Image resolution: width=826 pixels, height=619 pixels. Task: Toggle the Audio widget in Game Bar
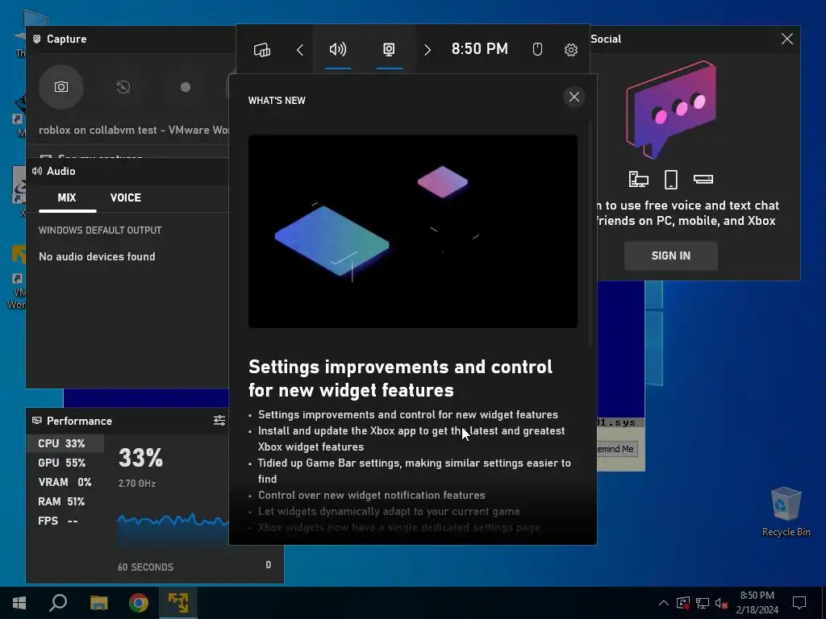point(338,49)
